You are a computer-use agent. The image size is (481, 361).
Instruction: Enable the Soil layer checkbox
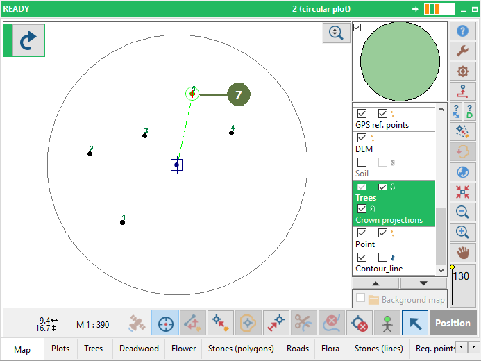point(362,162)
